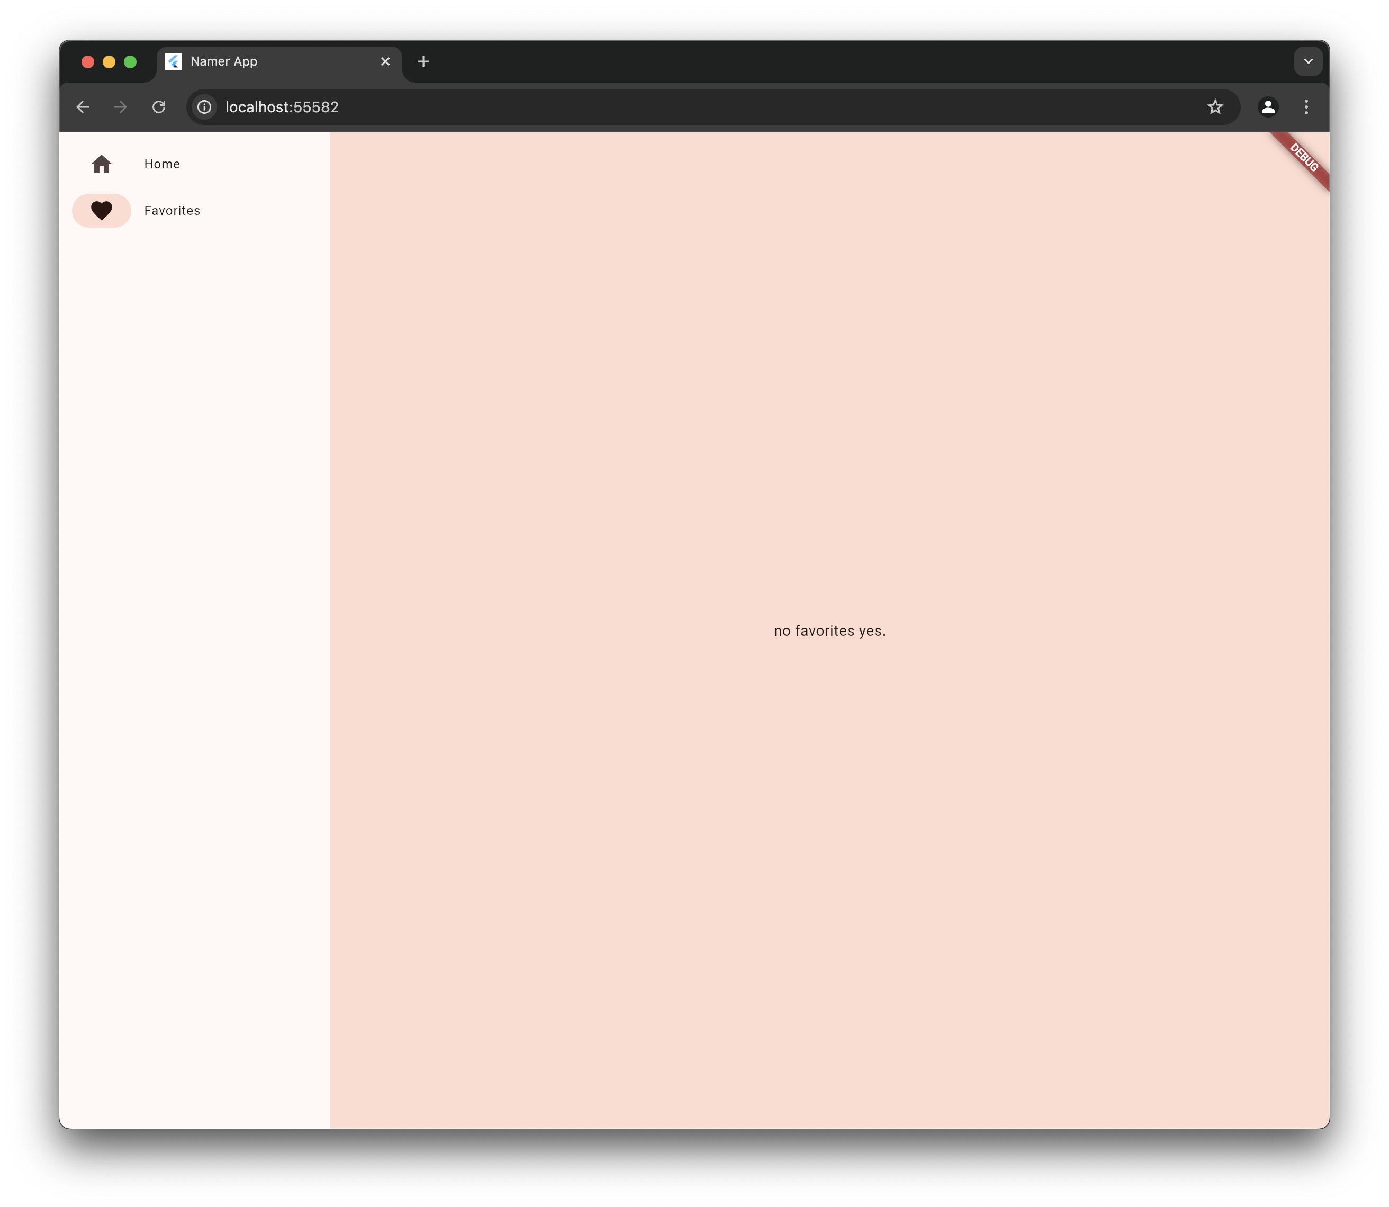Open Chrome three-dot menu

(x=1305, y=107)
